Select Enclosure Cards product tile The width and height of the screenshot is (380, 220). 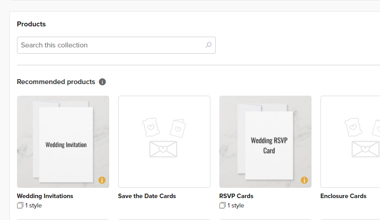coord(350,142)
